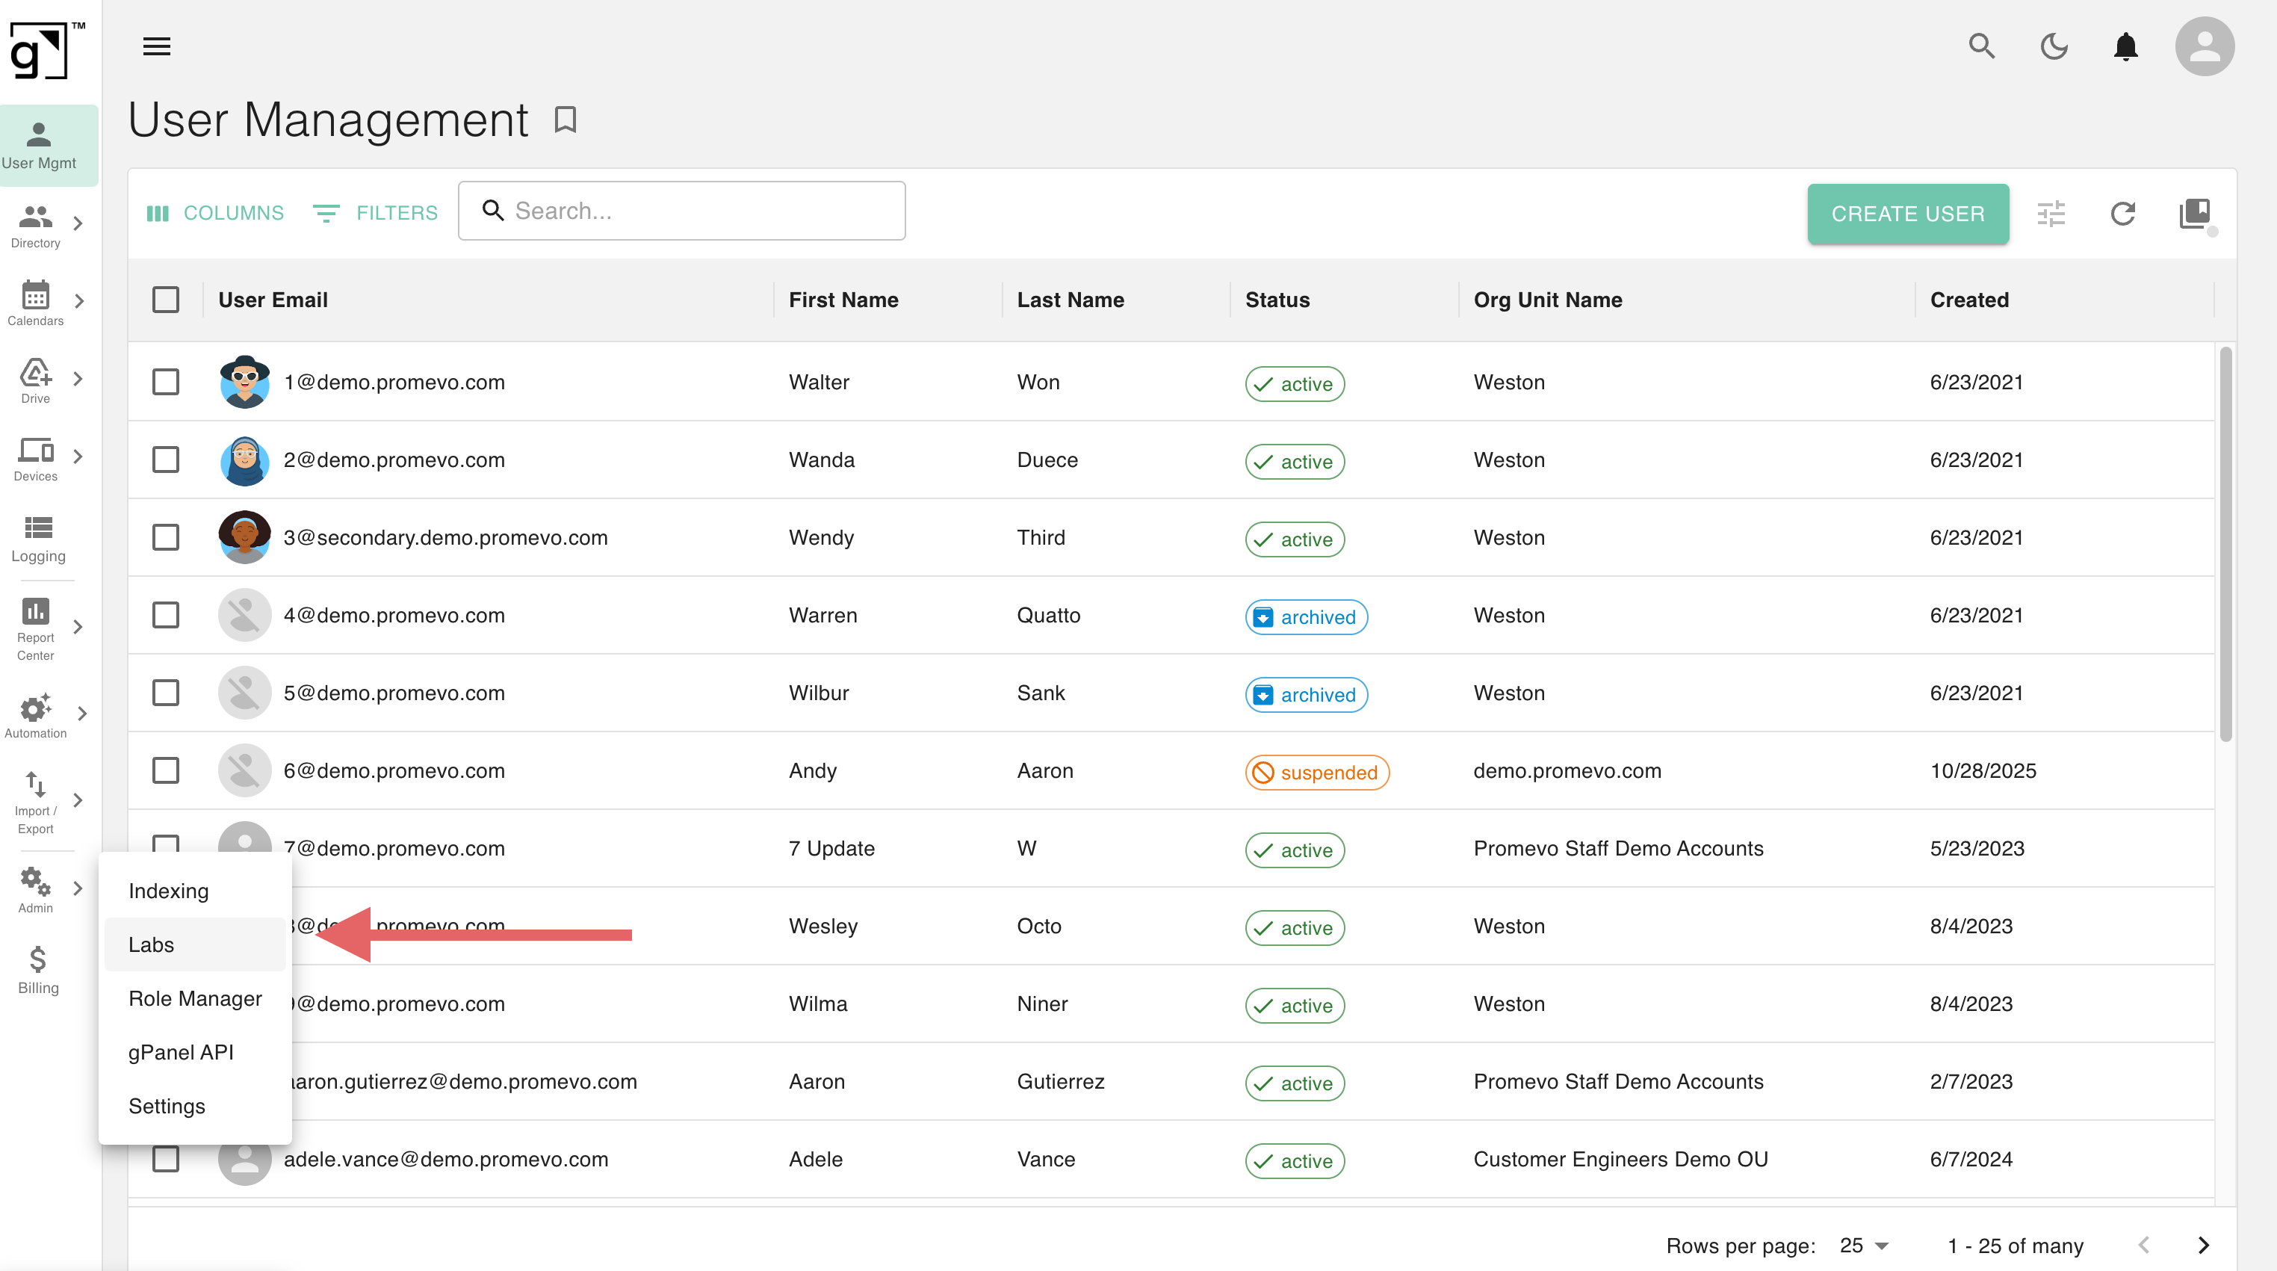The image size is (2277, 1271).
Task: Click inside the Search field
Action: pos(681,211)
